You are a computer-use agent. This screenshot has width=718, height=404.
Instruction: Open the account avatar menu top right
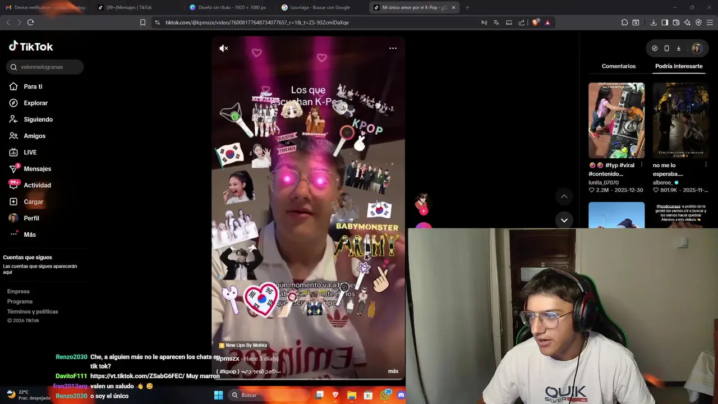click(697, 48)
